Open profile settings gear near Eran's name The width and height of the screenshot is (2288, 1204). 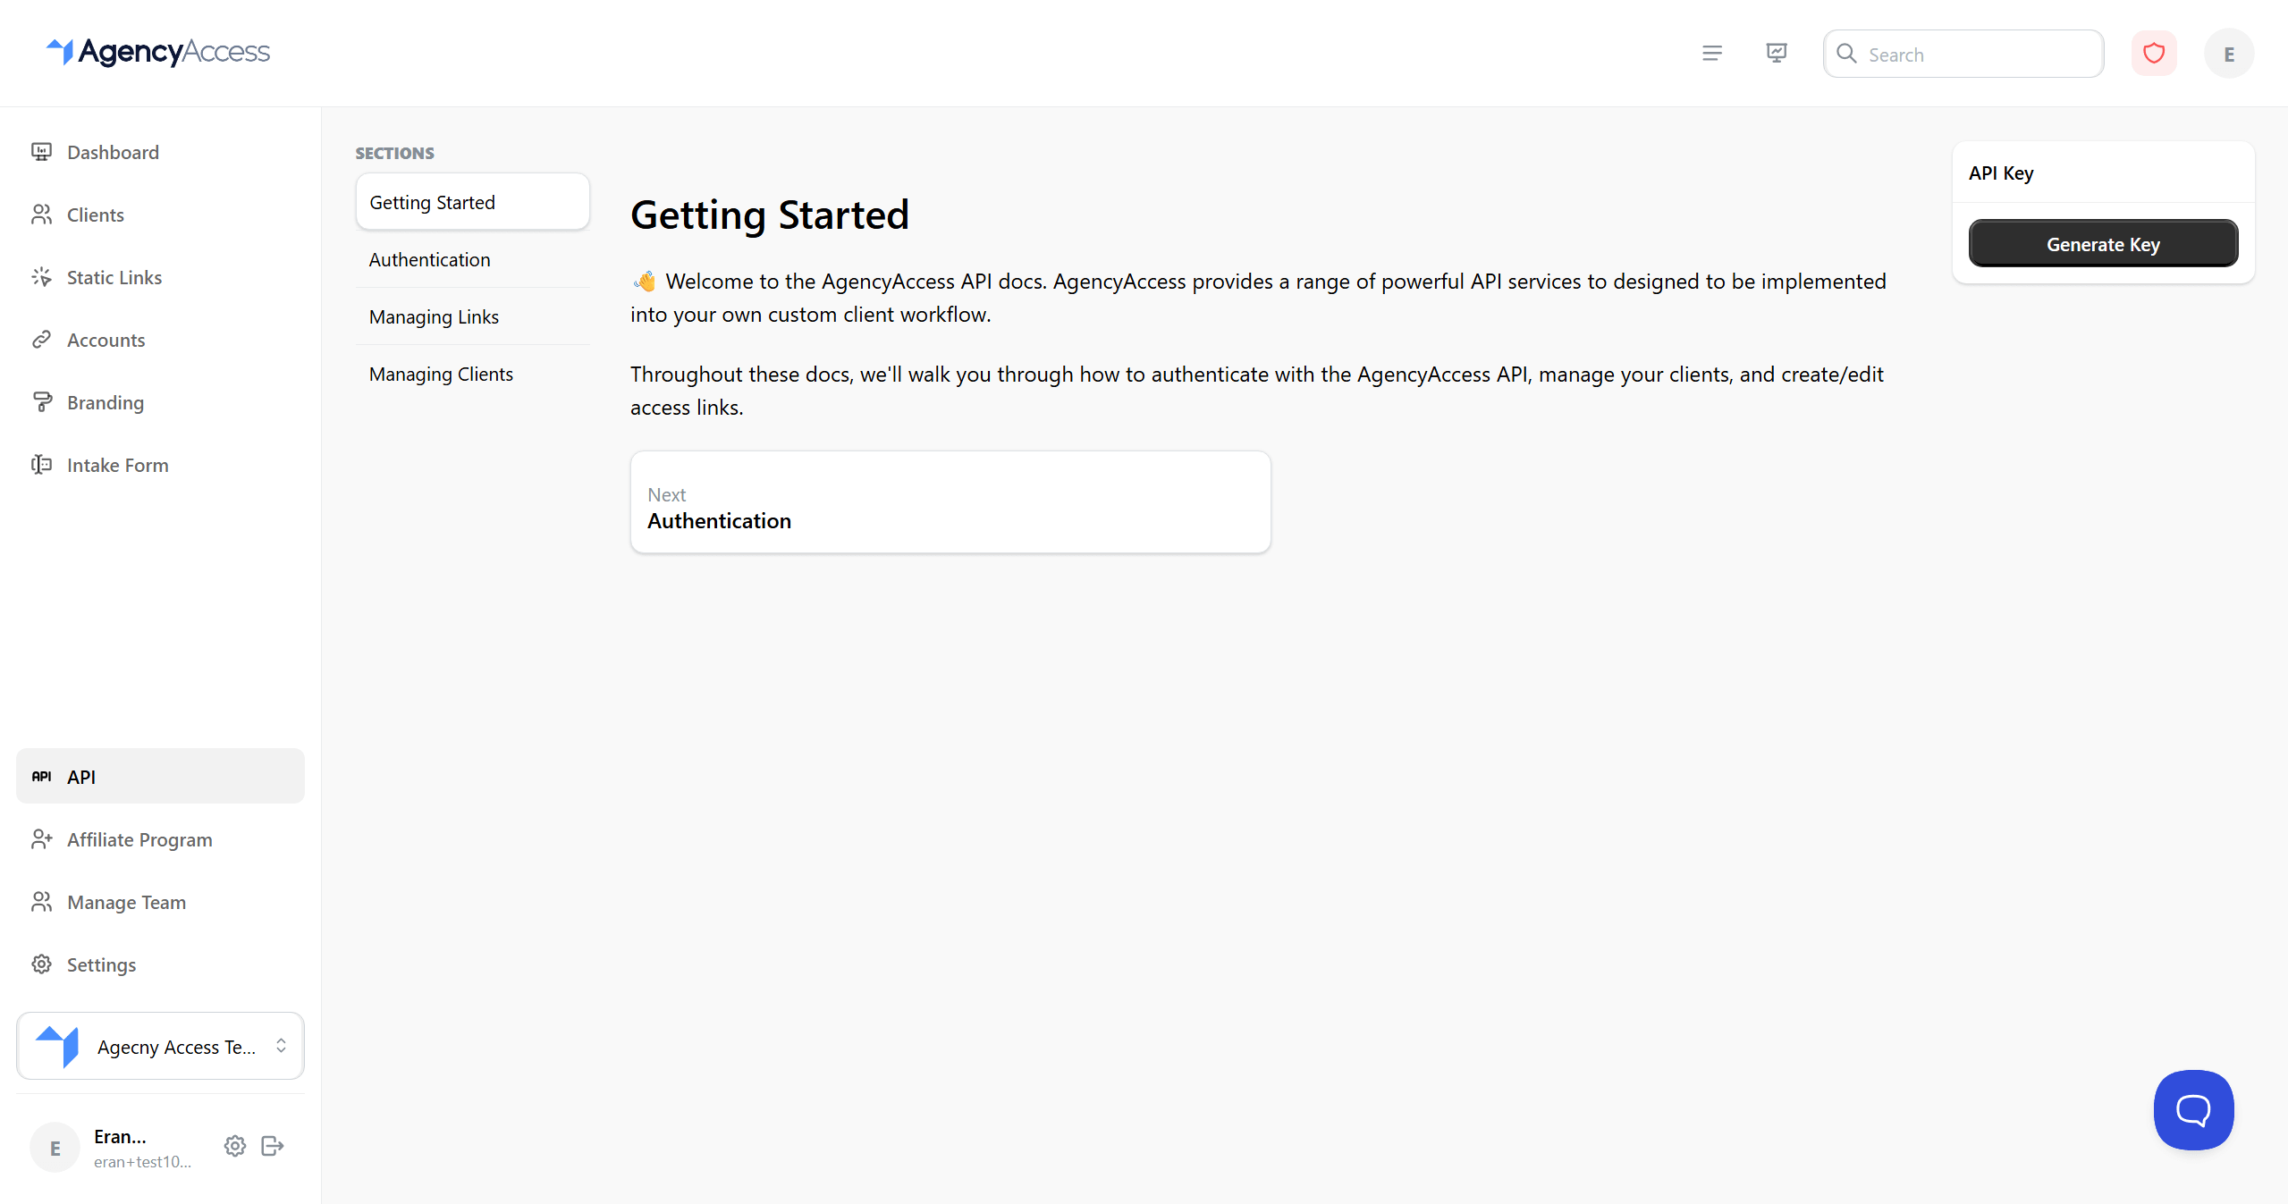coord(234,1146)
